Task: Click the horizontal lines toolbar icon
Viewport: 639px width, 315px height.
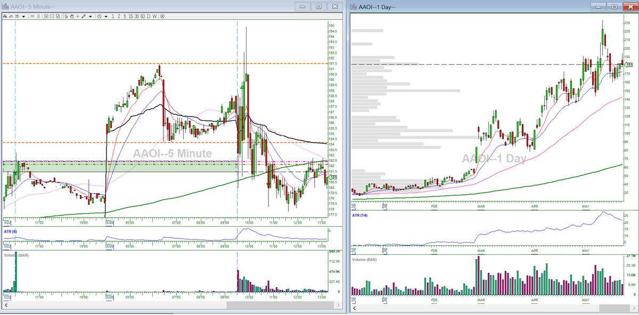Action: [32, 16]
